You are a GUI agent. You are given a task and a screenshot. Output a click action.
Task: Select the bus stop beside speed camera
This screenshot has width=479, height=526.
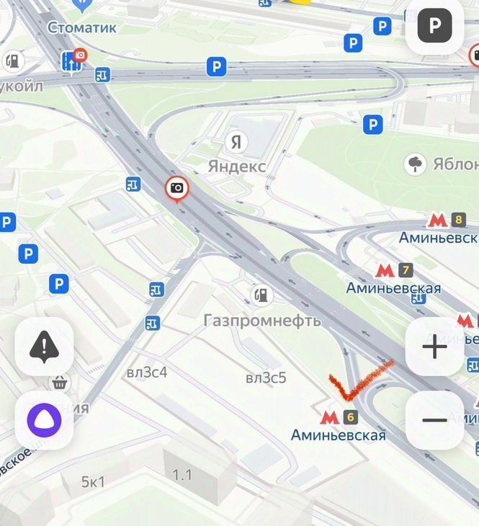[x=133, y=184]
